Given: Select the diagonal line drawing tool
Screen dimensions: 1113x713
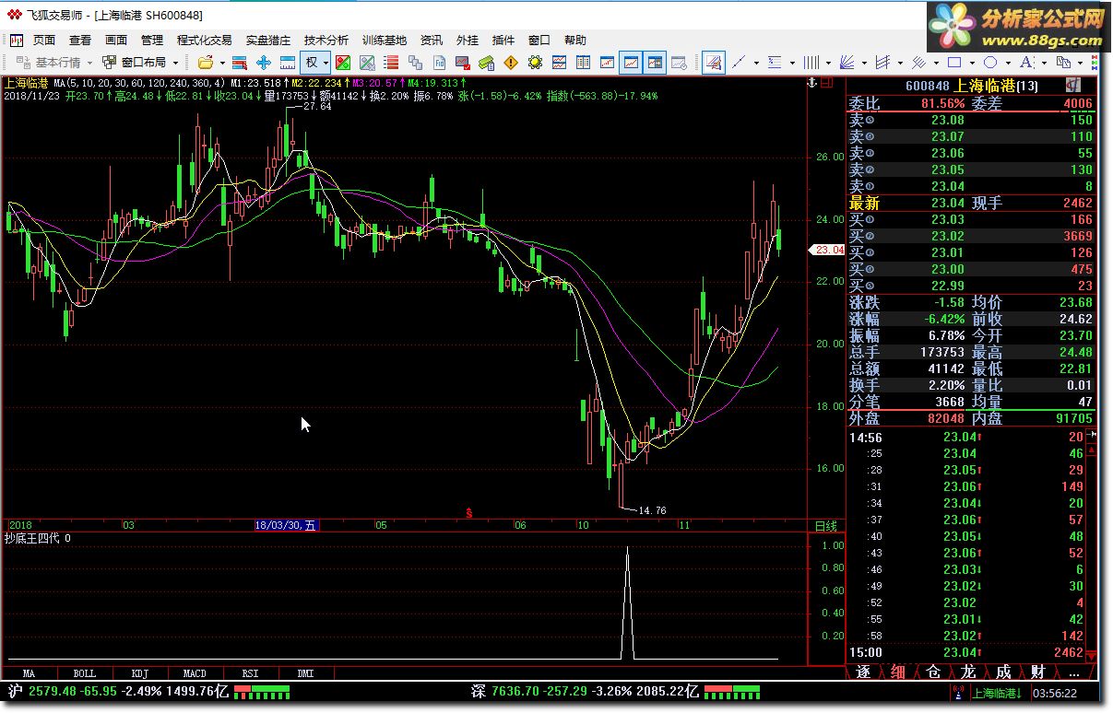Looking at the screenshot, I should point(738,63).
